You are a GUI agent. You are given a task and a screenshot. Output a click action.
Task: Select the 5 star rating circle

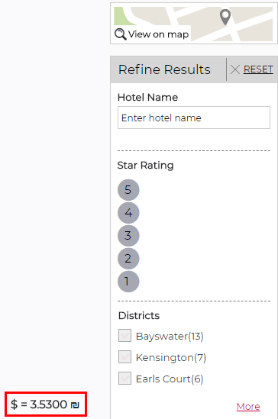pyautogui.click(x=128, y=190)
